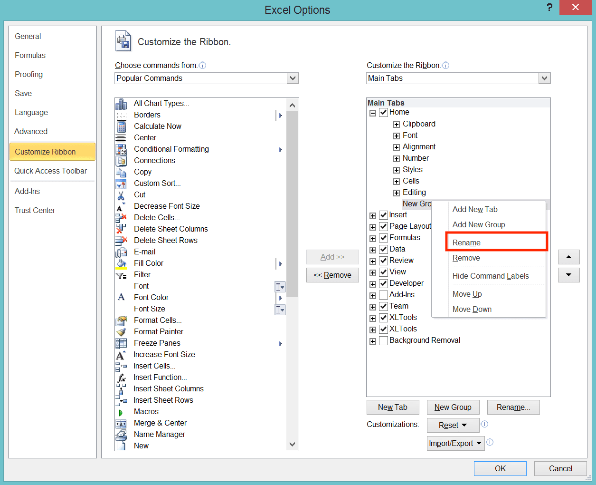
Task: Choose Move Down from context menu
Action: pos(489,309)
